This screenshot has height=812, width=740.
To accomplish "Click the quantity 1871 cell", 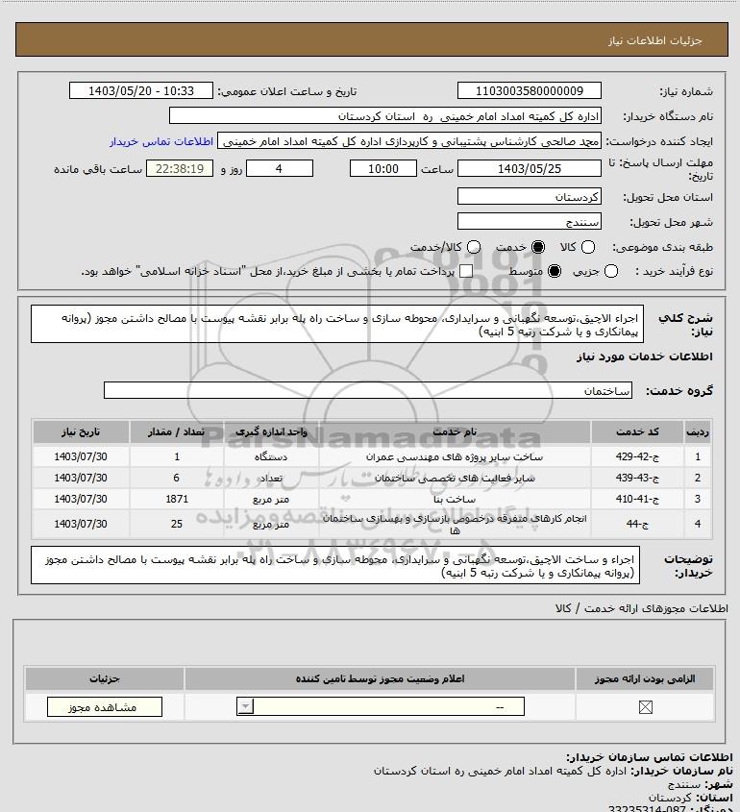I will [177, 499].
